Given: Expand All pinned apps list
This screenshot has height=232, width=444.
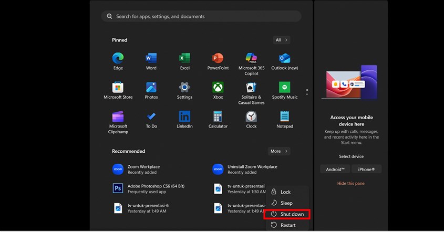Looking at the screenshot, I should [282, 40].
